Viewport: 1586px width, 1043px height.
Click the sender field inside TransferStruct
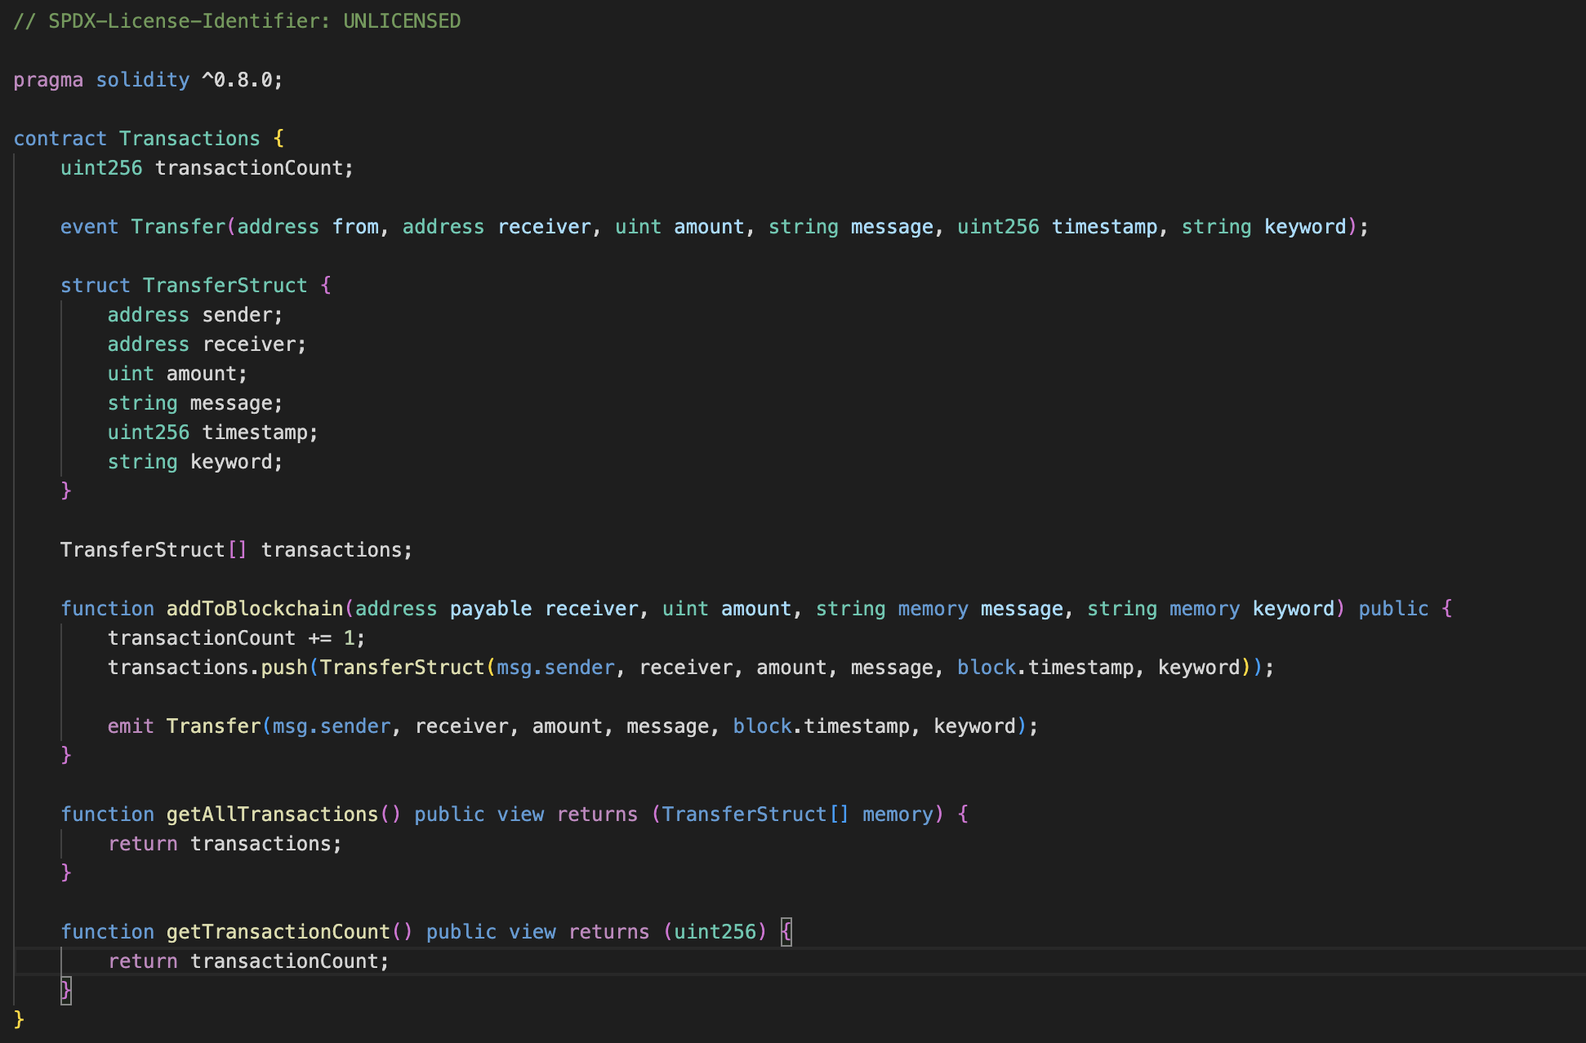pos(239,314)
